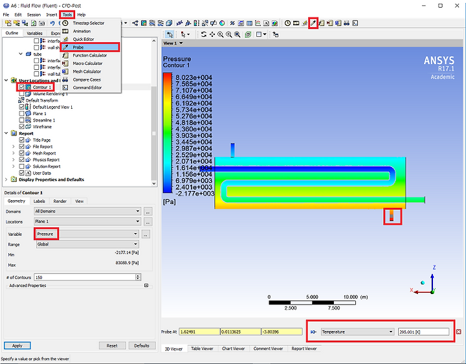Click the probe result value field
The image size is (466, 364).
coord(423,332)
